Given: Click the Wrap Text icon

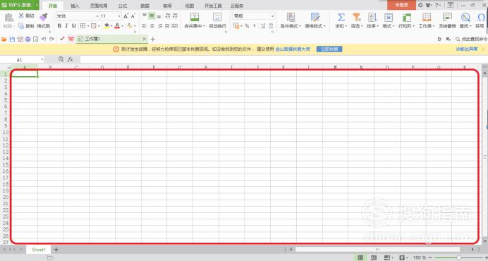Looking at the screenshot, I should [x=217, y=17].
